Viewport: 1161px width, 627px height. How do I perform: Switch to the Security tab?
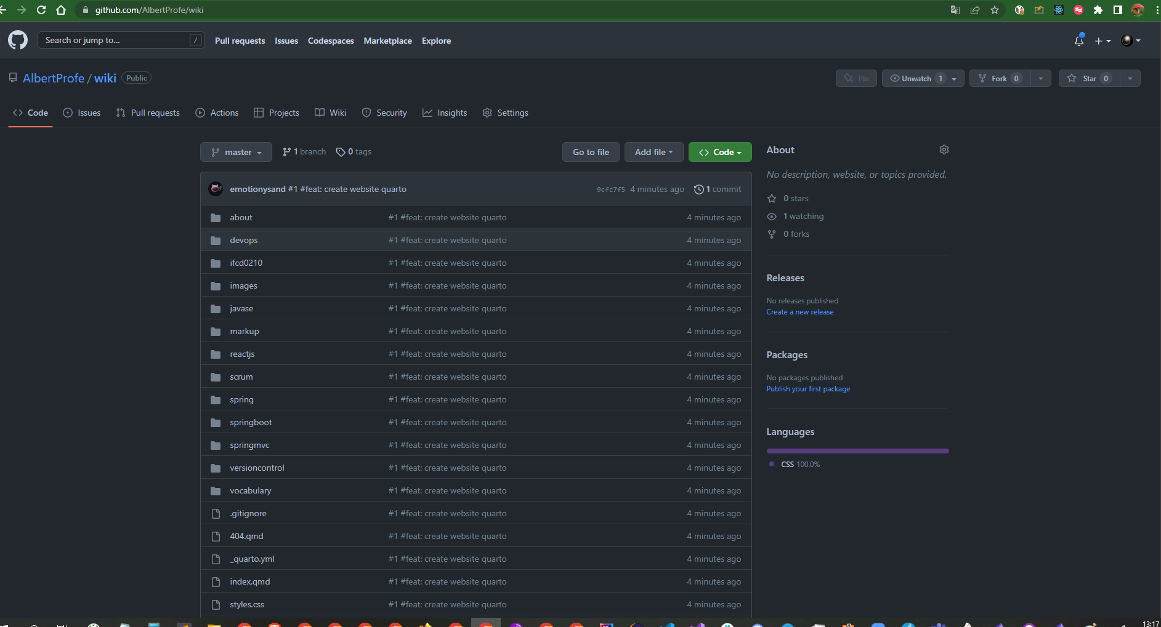384,113
